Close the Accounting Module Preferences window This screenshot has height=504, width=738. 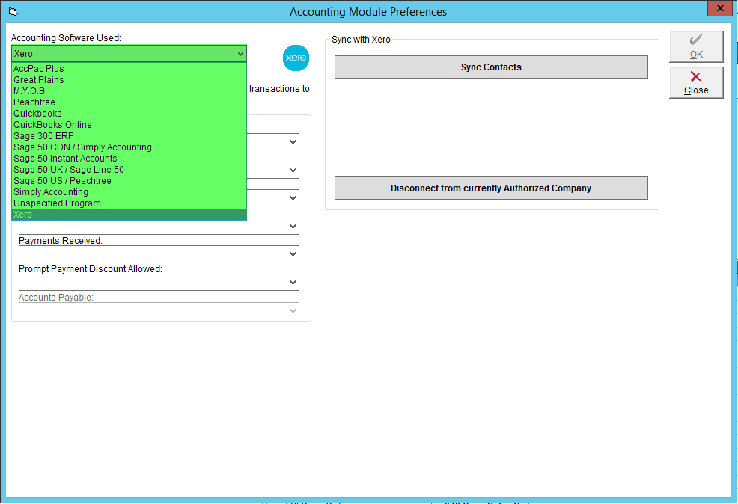(x=719, y=8)
